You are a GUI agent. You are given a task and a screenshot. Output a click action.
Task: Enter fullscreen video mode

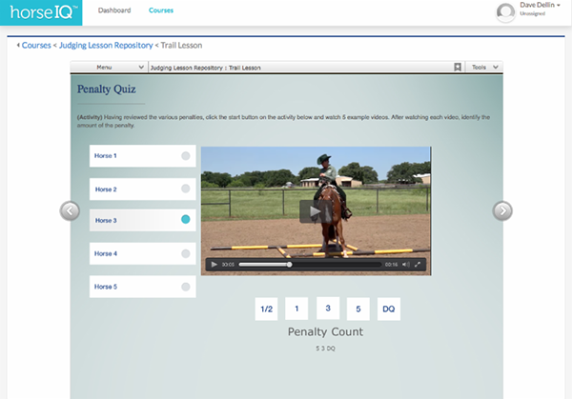(x=418, y=265)
